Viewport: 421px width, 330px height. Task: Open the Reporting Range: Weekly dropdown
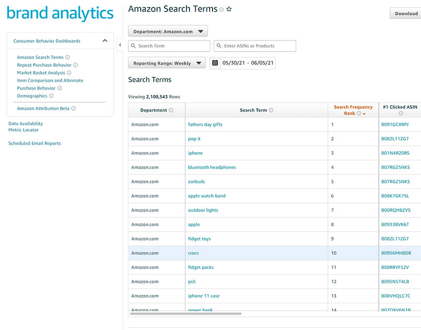click(167, 63)
